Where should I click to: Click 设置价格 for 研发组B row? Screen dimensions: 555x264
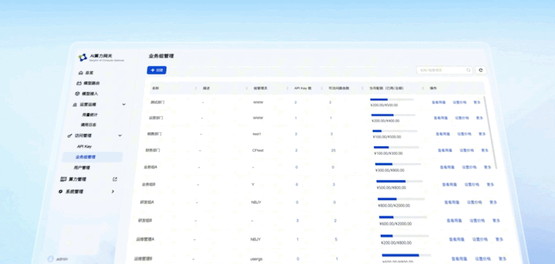click(477, 221)
